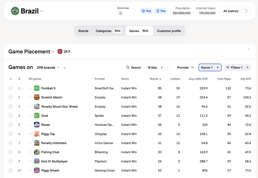The width and height of the screenshot is (258, 178).
Task: Click the Search magnifier icon
Action: pos(128,67)
